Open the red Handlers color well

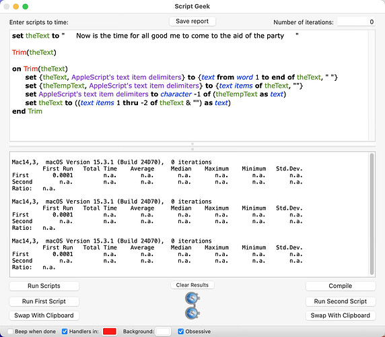point(110,332)
